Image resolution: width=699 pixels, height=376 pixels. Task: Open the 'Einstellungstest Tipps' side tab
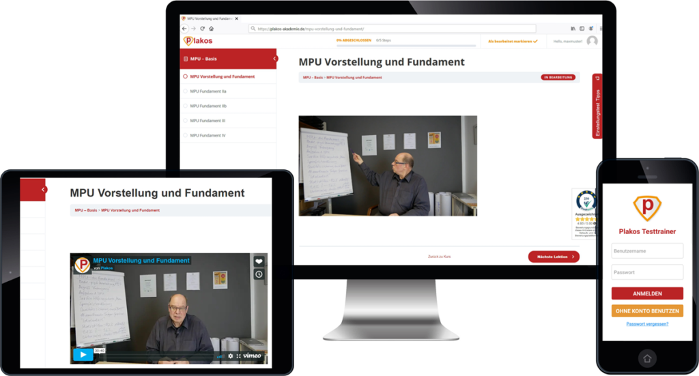point(597,106)
